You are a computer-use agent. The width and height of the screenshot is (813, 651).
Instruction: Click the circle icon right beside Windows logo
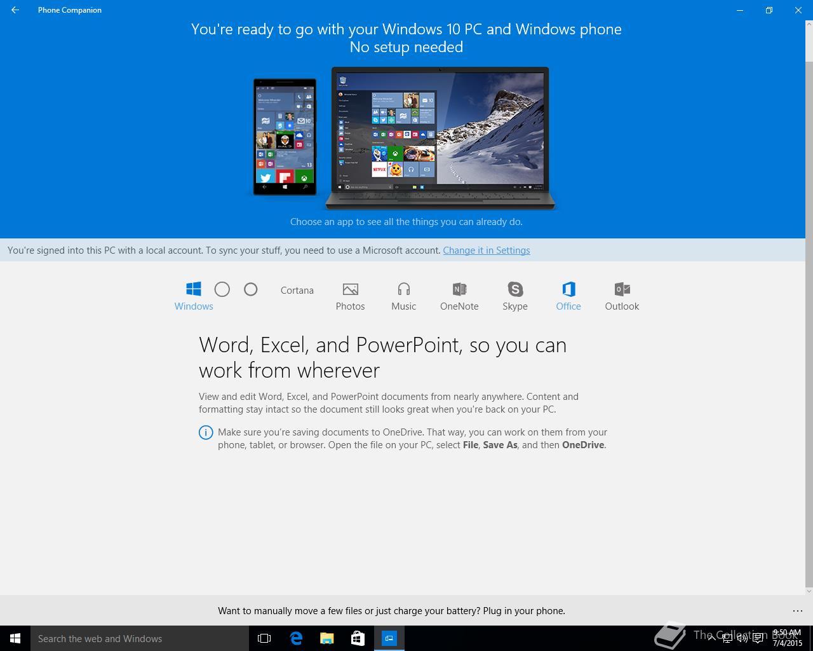click(x=222, y=289)
